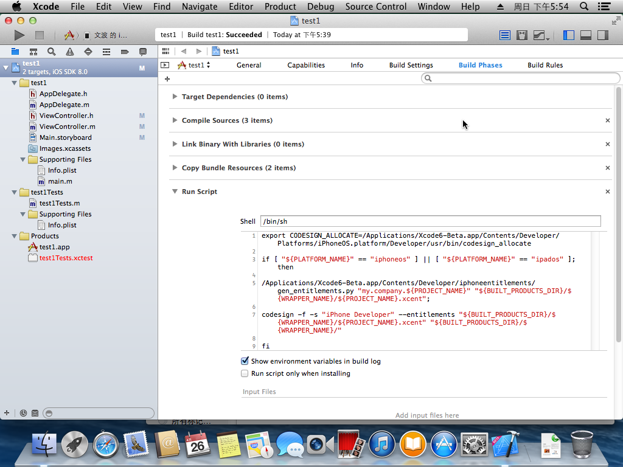Viewport: 623px width, 467px height.
Task: Expand Copy Bundle Resources section
Action: 175,168
